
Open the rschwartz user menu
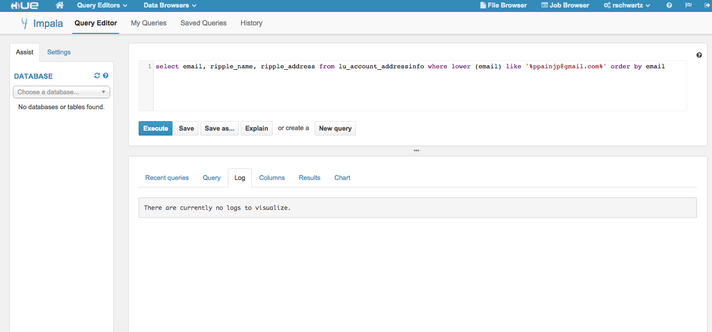[x=627, y=5]
